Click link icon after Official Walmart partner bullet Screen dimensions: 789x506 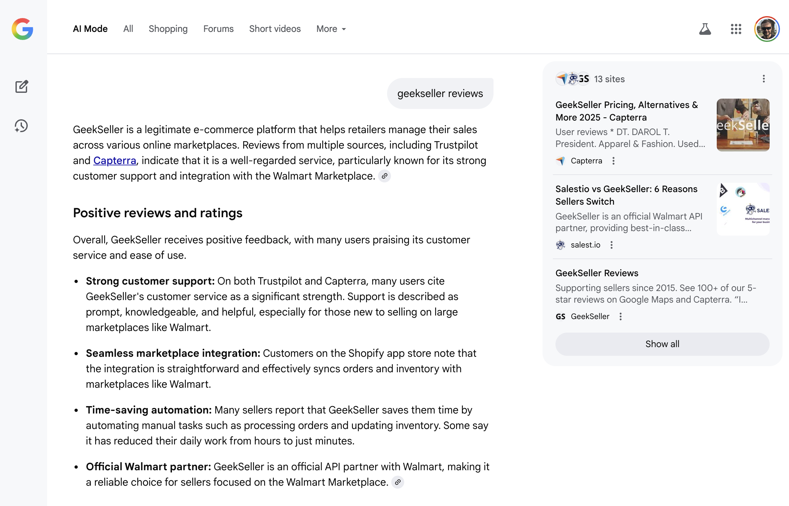tap(398, 482)
